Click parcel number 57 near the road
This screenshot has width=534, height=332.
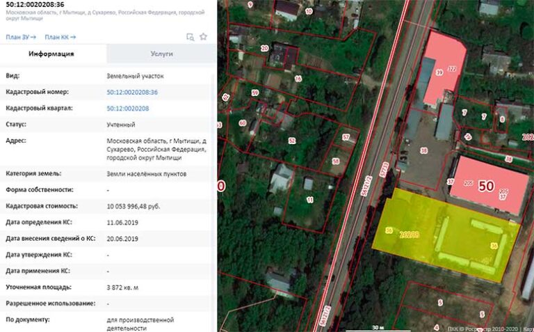pos(346,138)
